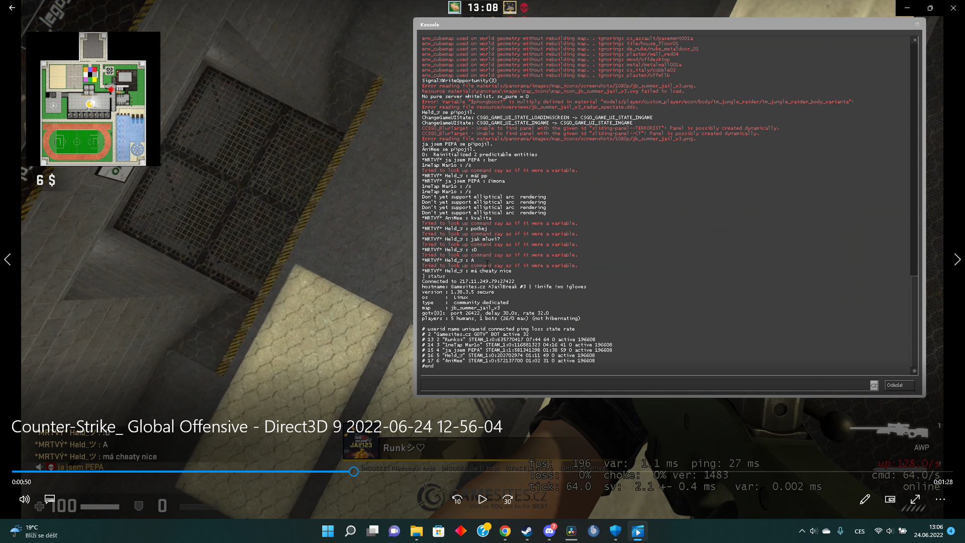Open the subtitles and captions menu
Image resolution: width=965 pixels, height=543 pixels.
click(x=50, y=499)
